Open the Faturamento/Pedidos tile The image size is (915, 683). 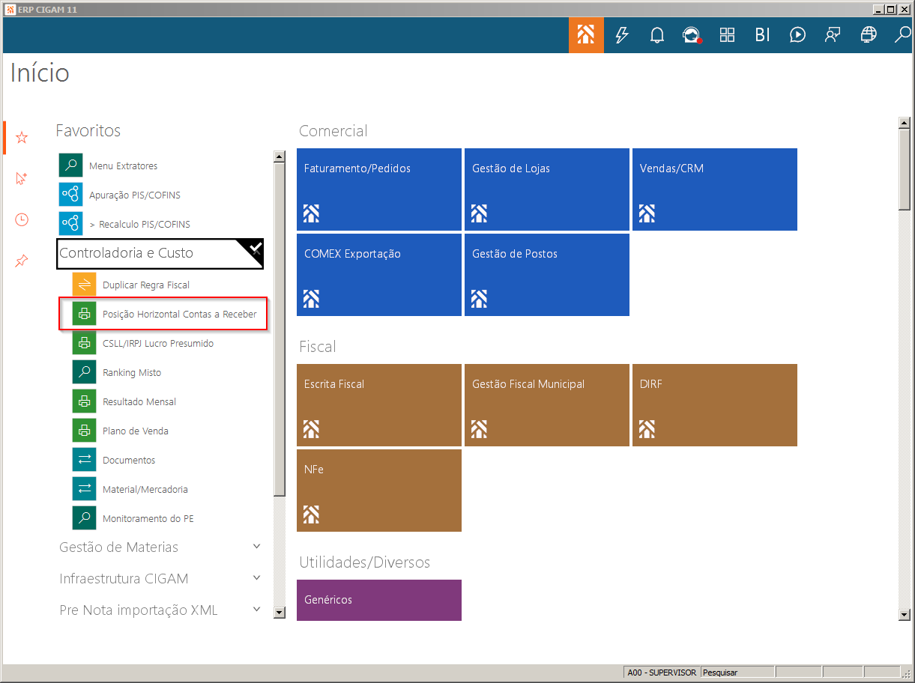(379, 189)
